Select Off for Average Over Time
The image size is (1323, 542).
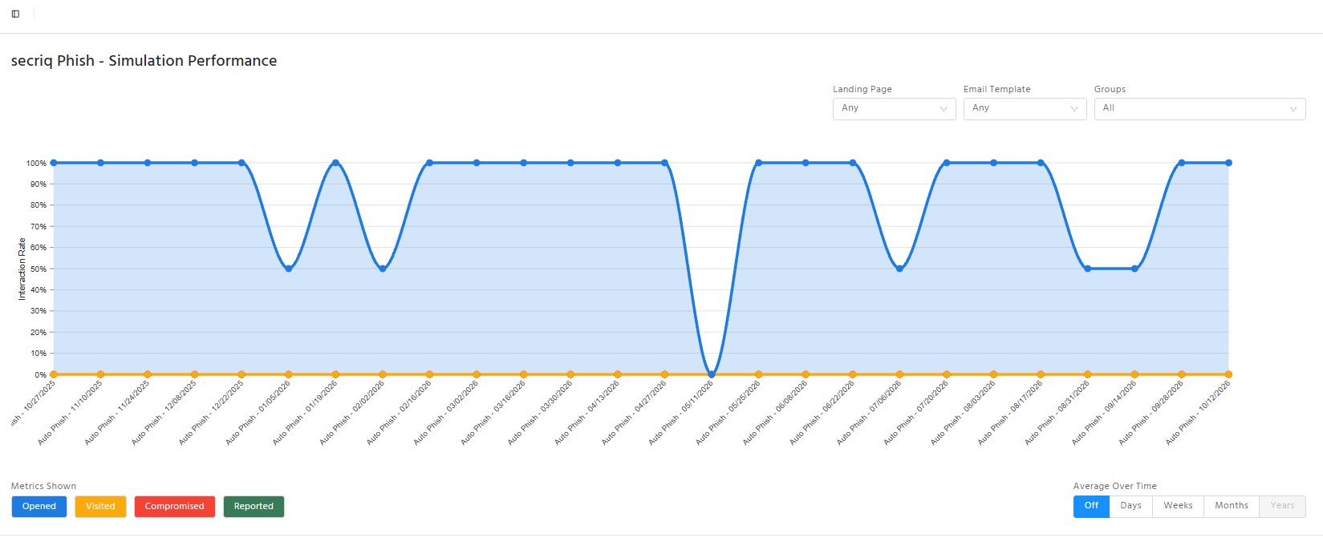click(1091, 506)
